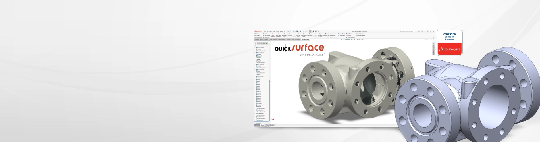The image size is (540, 142).
Task: Switch to the Motion Study 1 tab
Action: (x=269, y=125)
